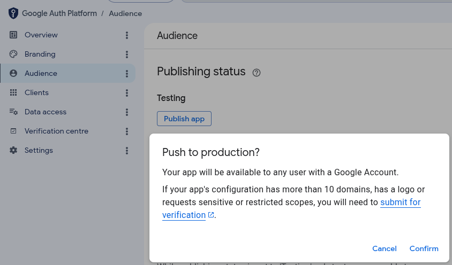Click the Data access icon
452x265 pixels.
pos(13,112)
